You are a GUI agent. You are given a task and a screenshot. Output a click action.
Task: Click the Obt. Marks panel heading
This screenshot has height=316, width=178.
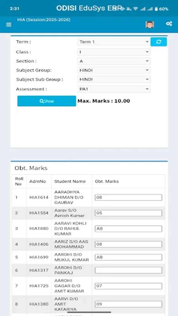[x=31, y=168]
